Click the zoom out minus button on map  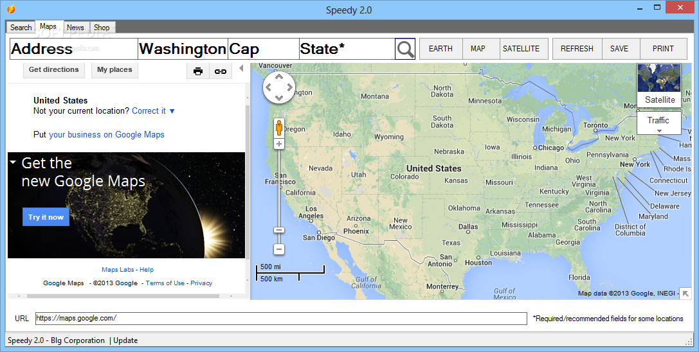279,249
